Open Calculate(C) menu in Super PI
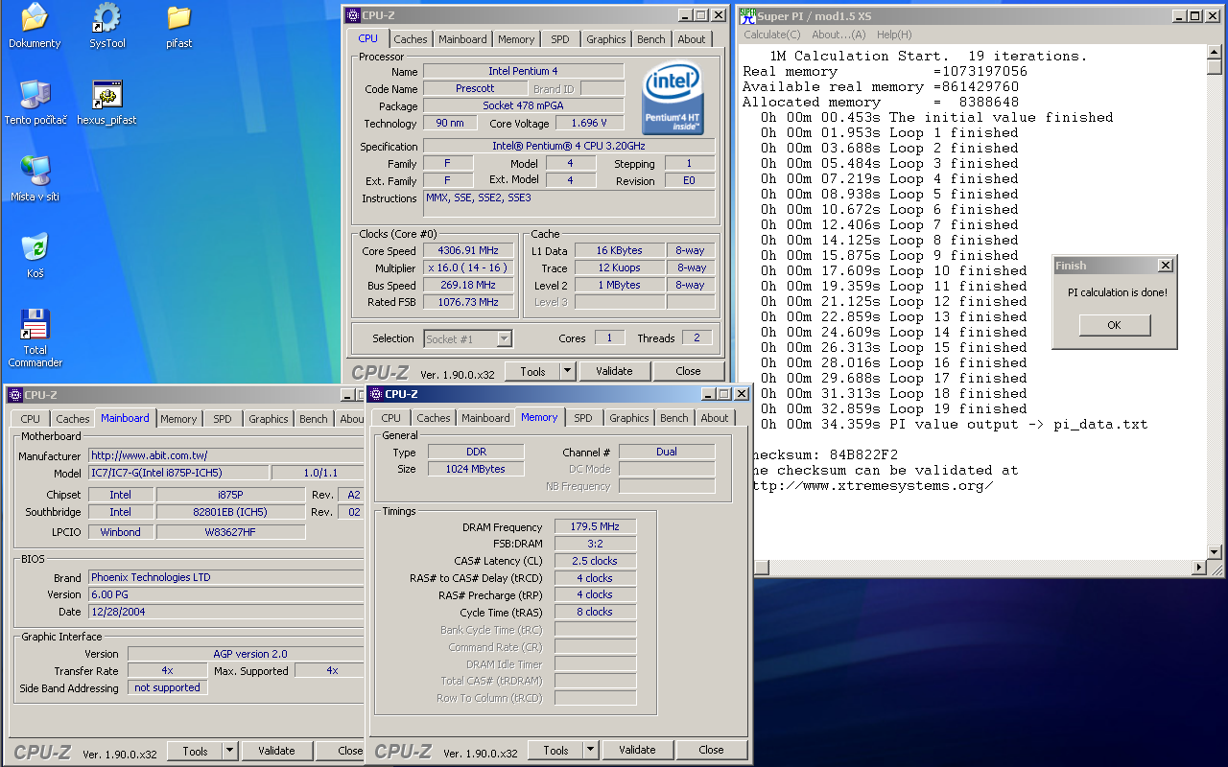The width and height of the screenshot is (1228, 767). (772, 35)
